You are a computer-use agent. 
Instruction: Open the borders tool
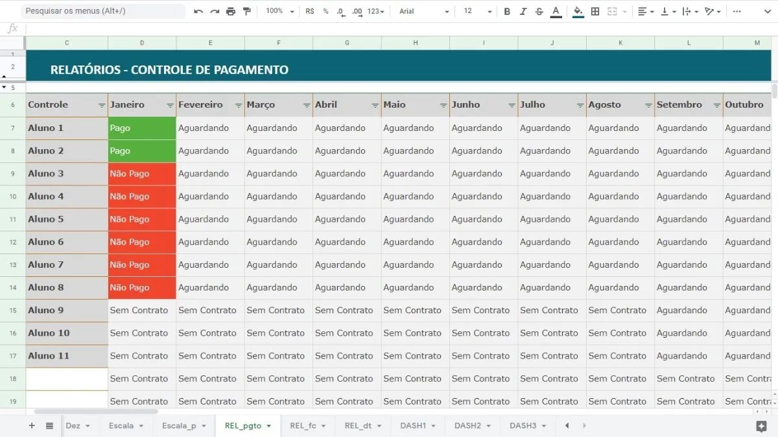595,12
